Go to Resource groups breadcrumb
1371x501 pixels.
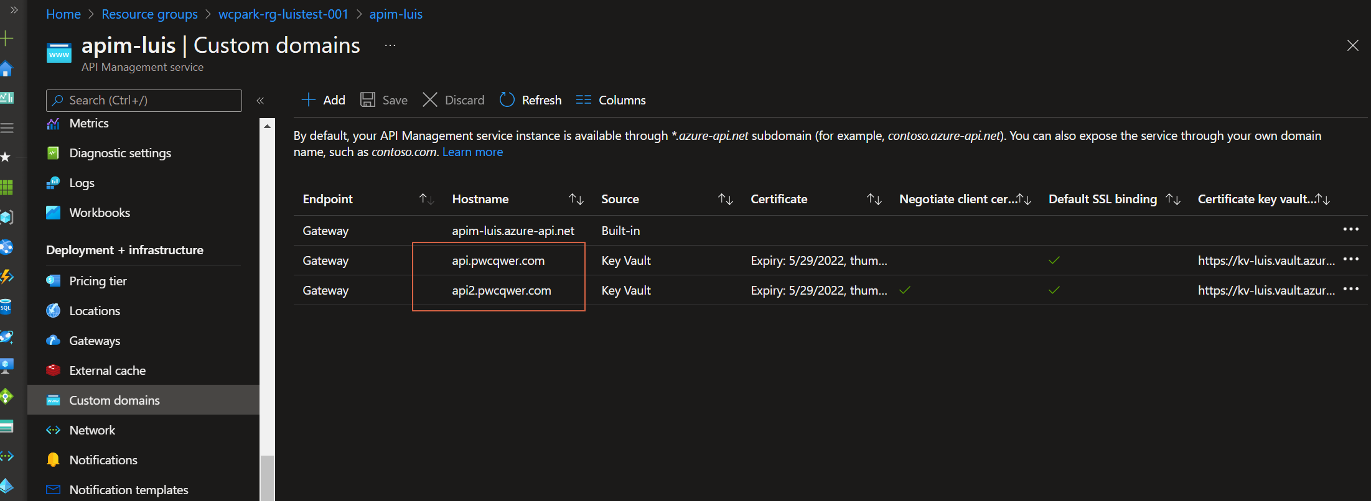[149, 14]
